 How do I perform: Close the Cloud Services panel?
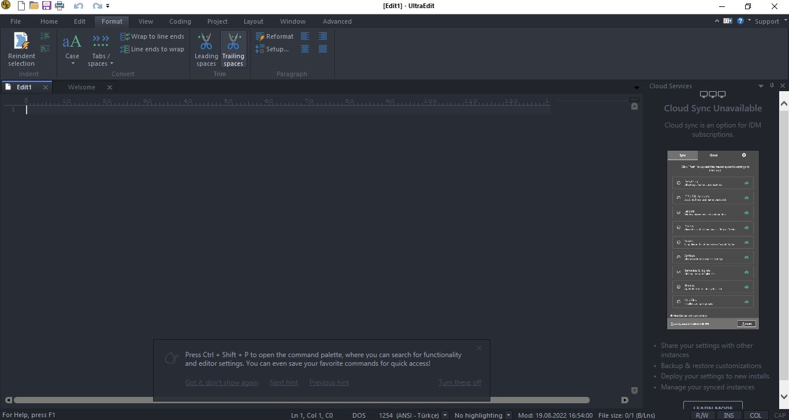pyautogui.click(x=783, y=86)
